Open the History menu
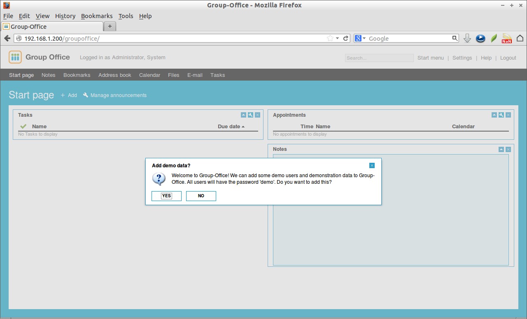 tap(65, 16)
